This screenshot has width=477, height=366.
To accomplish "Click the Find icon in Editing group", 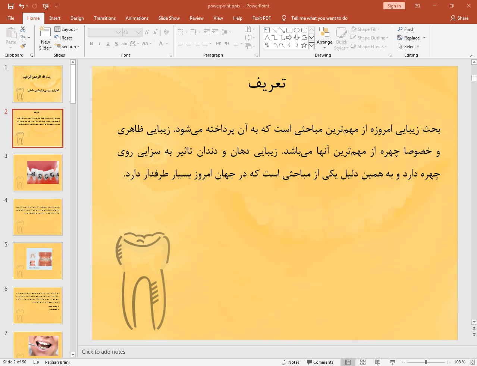I will 405,29.
